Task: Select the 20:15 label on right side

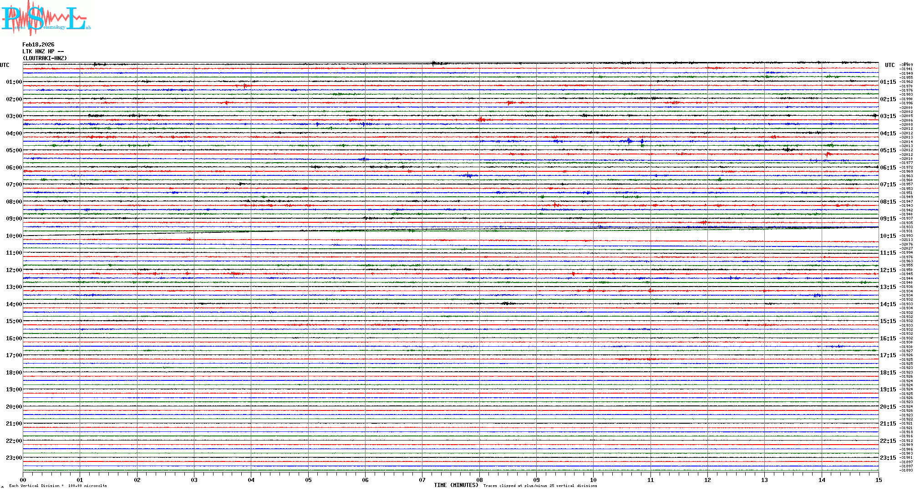Action: (x=888, y=407)
